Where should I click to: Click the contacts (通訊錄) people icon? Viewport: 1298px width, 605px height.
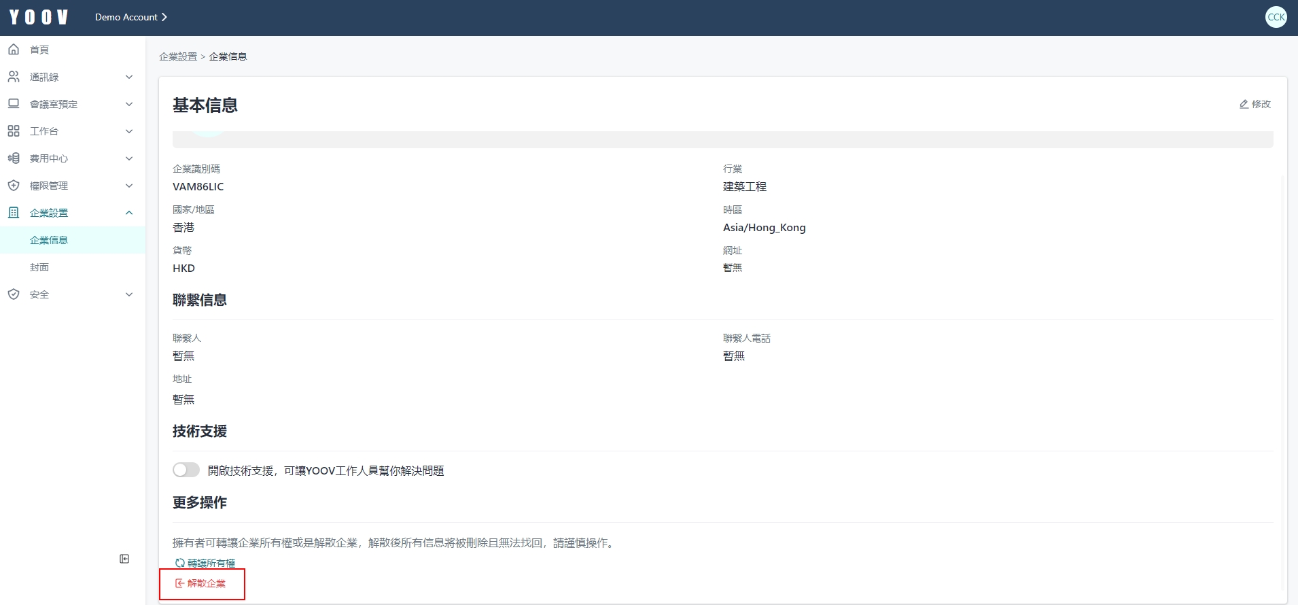[14, 77]
